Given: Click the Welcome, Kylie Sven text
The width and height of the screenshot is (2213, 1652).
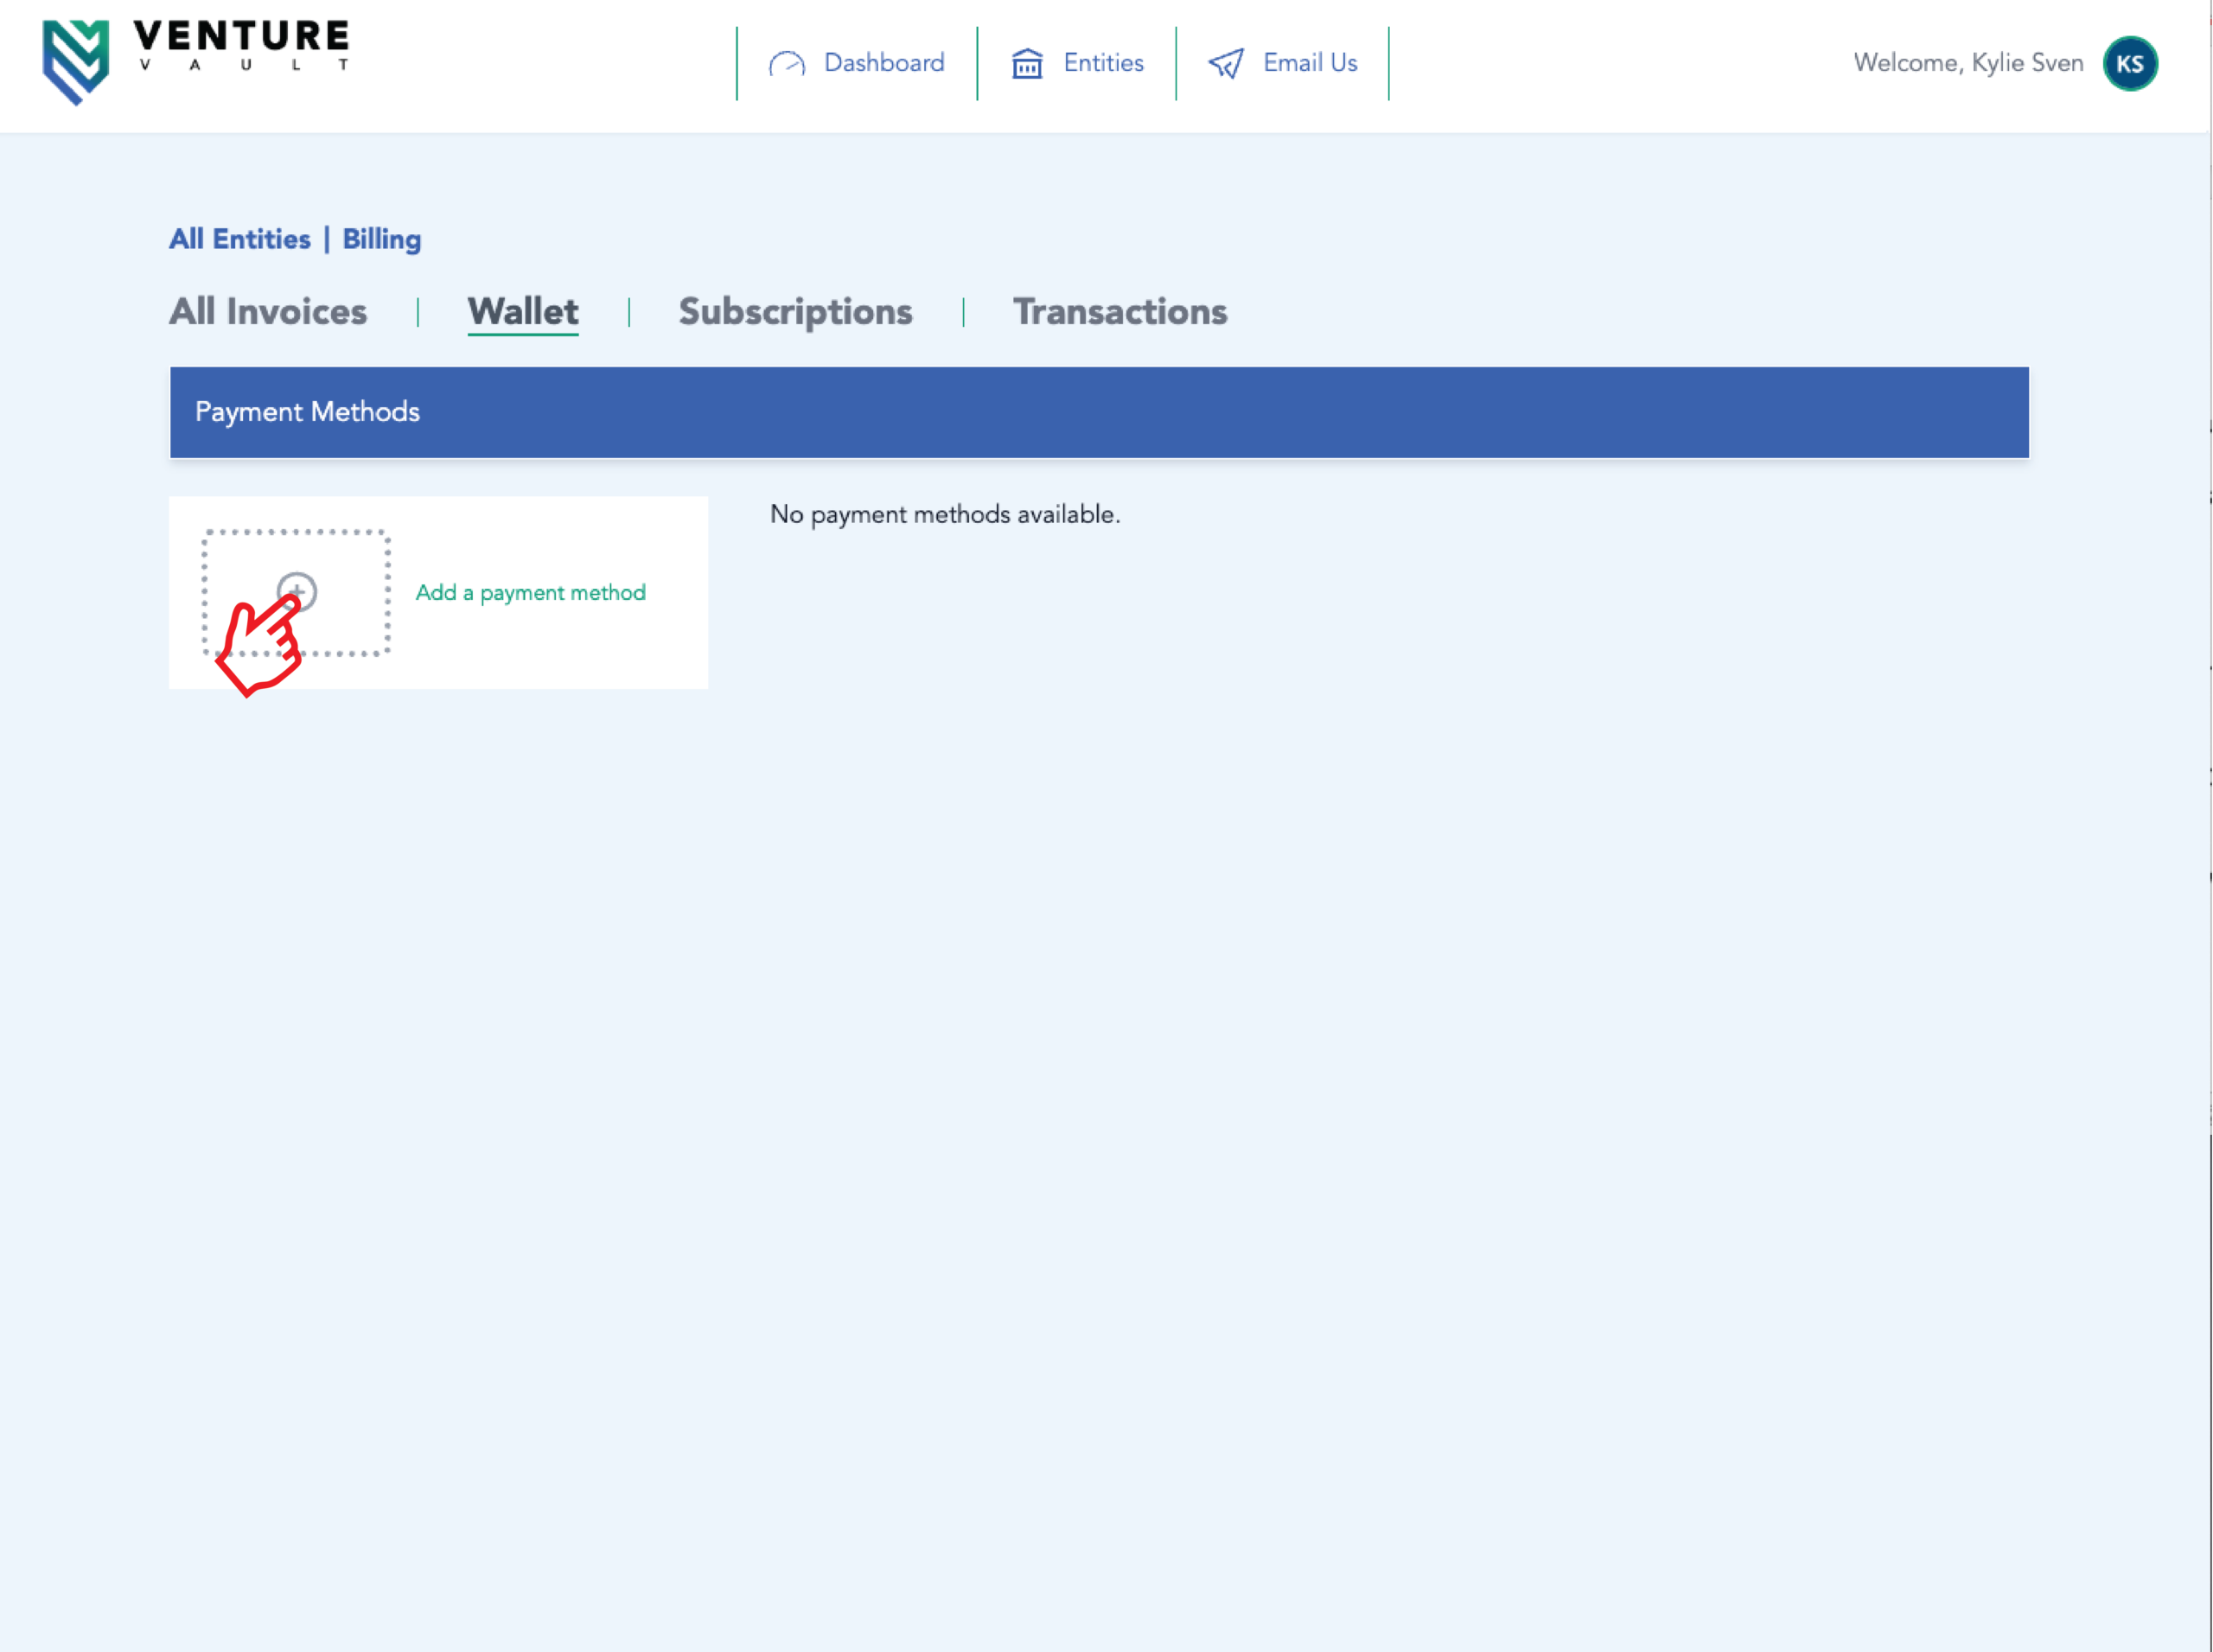Looking at the screenshot, I should coord(1967,63).
